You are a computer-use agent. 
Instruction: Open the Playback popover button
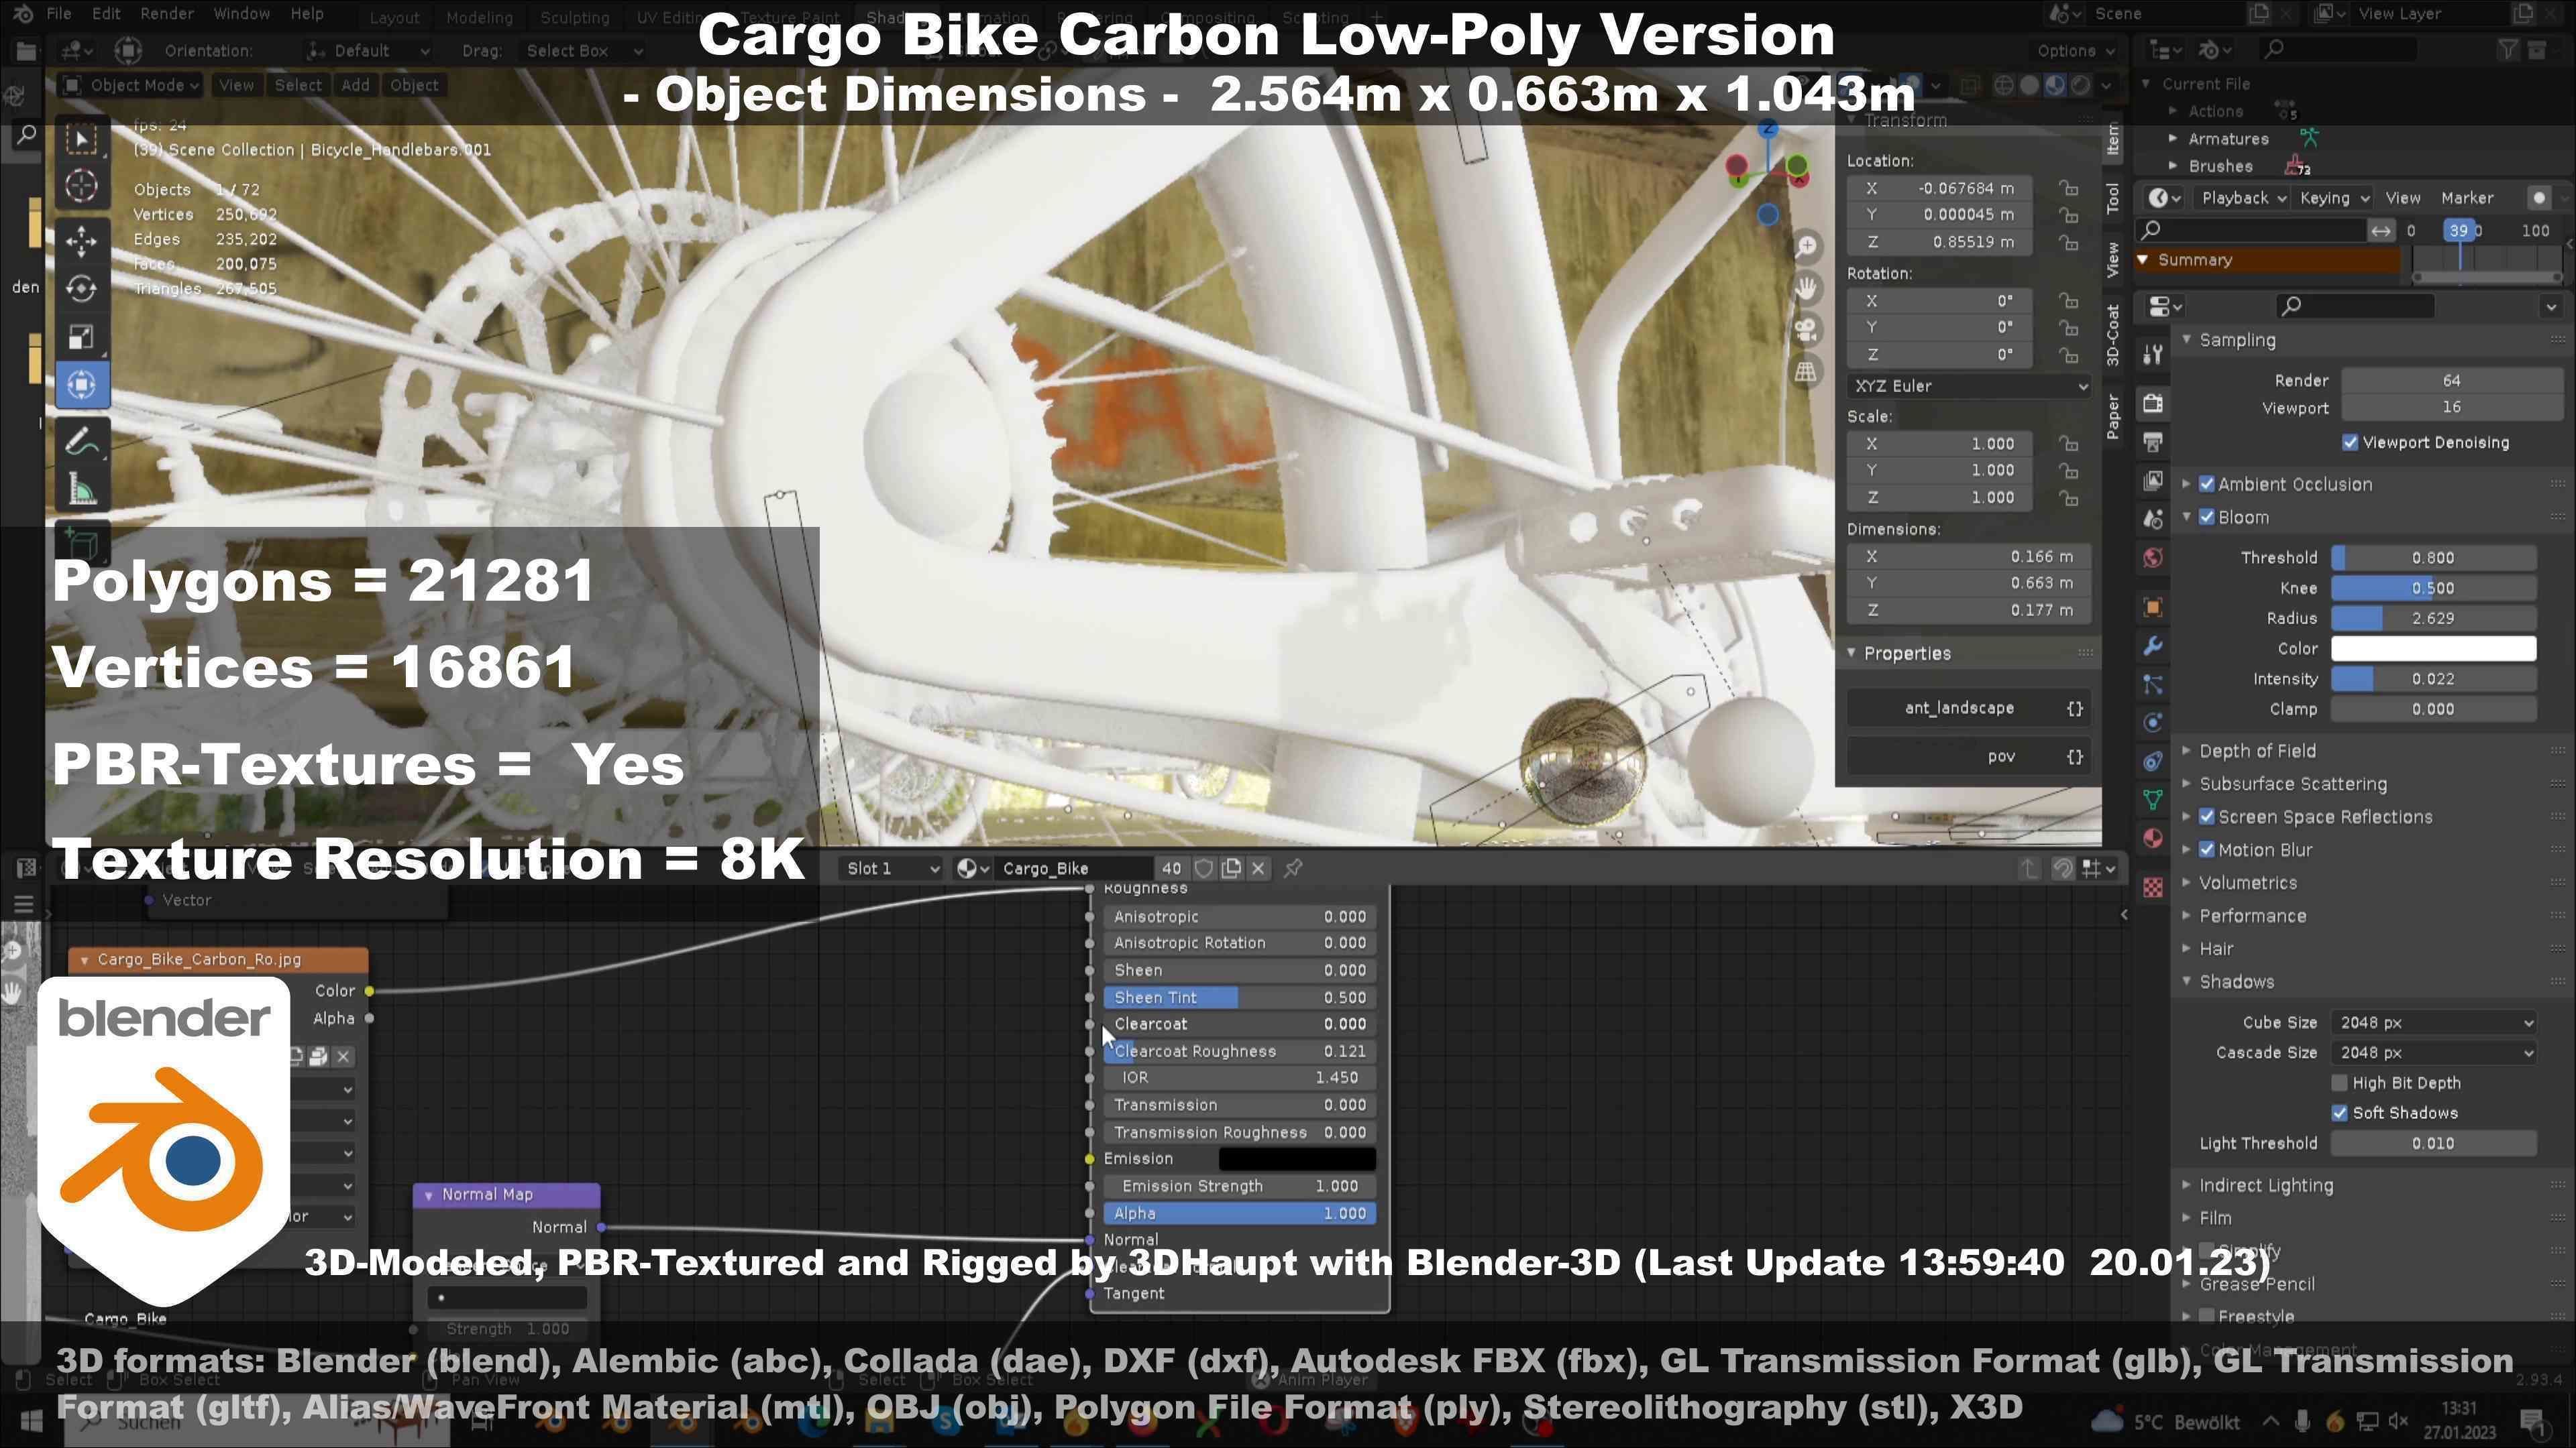pos(2243,198)
